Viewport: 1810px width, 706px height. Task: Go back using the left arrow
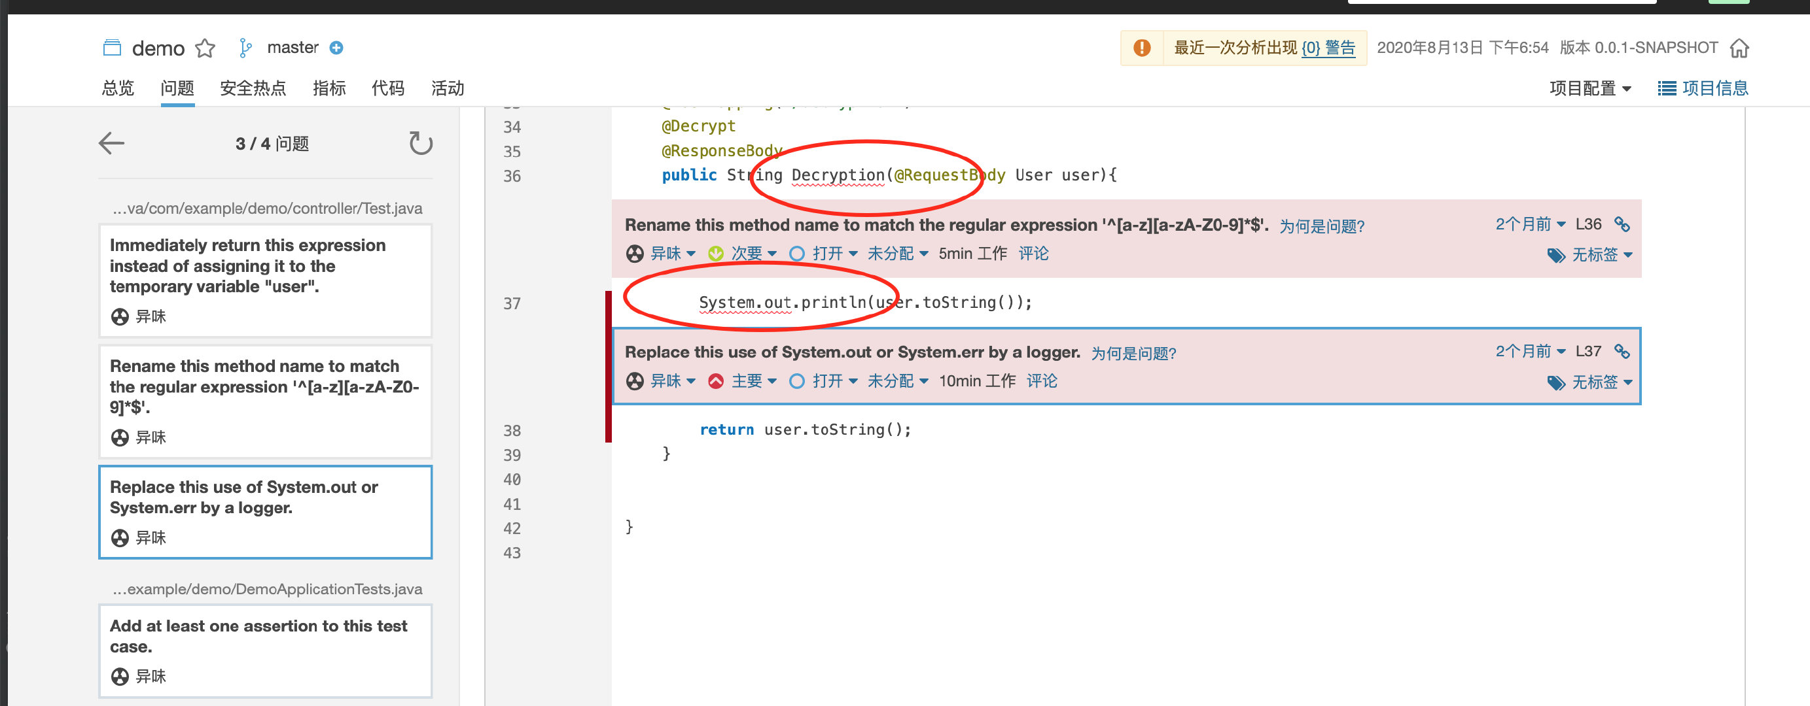(x=112, y=144)
